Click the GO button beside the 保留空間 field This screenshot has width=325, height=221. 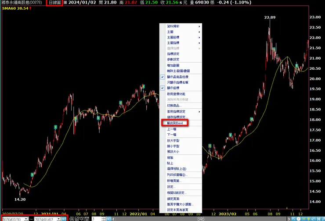109,219
